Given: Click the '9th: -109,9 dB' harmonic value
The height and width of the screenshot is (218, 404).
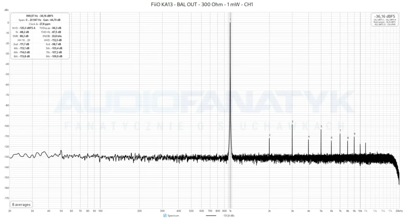Looking at the screenshot, I should click(54, 56).
